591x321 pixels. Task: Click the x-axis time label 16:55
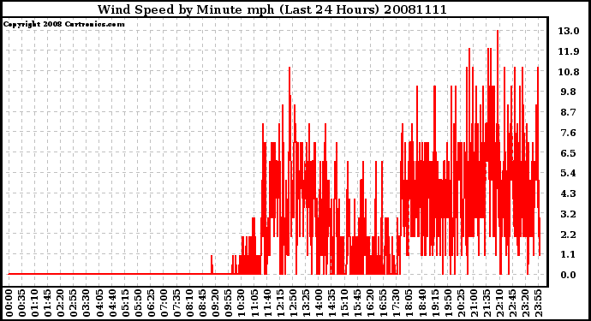[x=383, y=303]
